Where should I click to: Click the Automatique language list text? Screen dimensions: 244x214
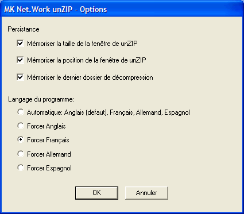[x=109, y=112]
